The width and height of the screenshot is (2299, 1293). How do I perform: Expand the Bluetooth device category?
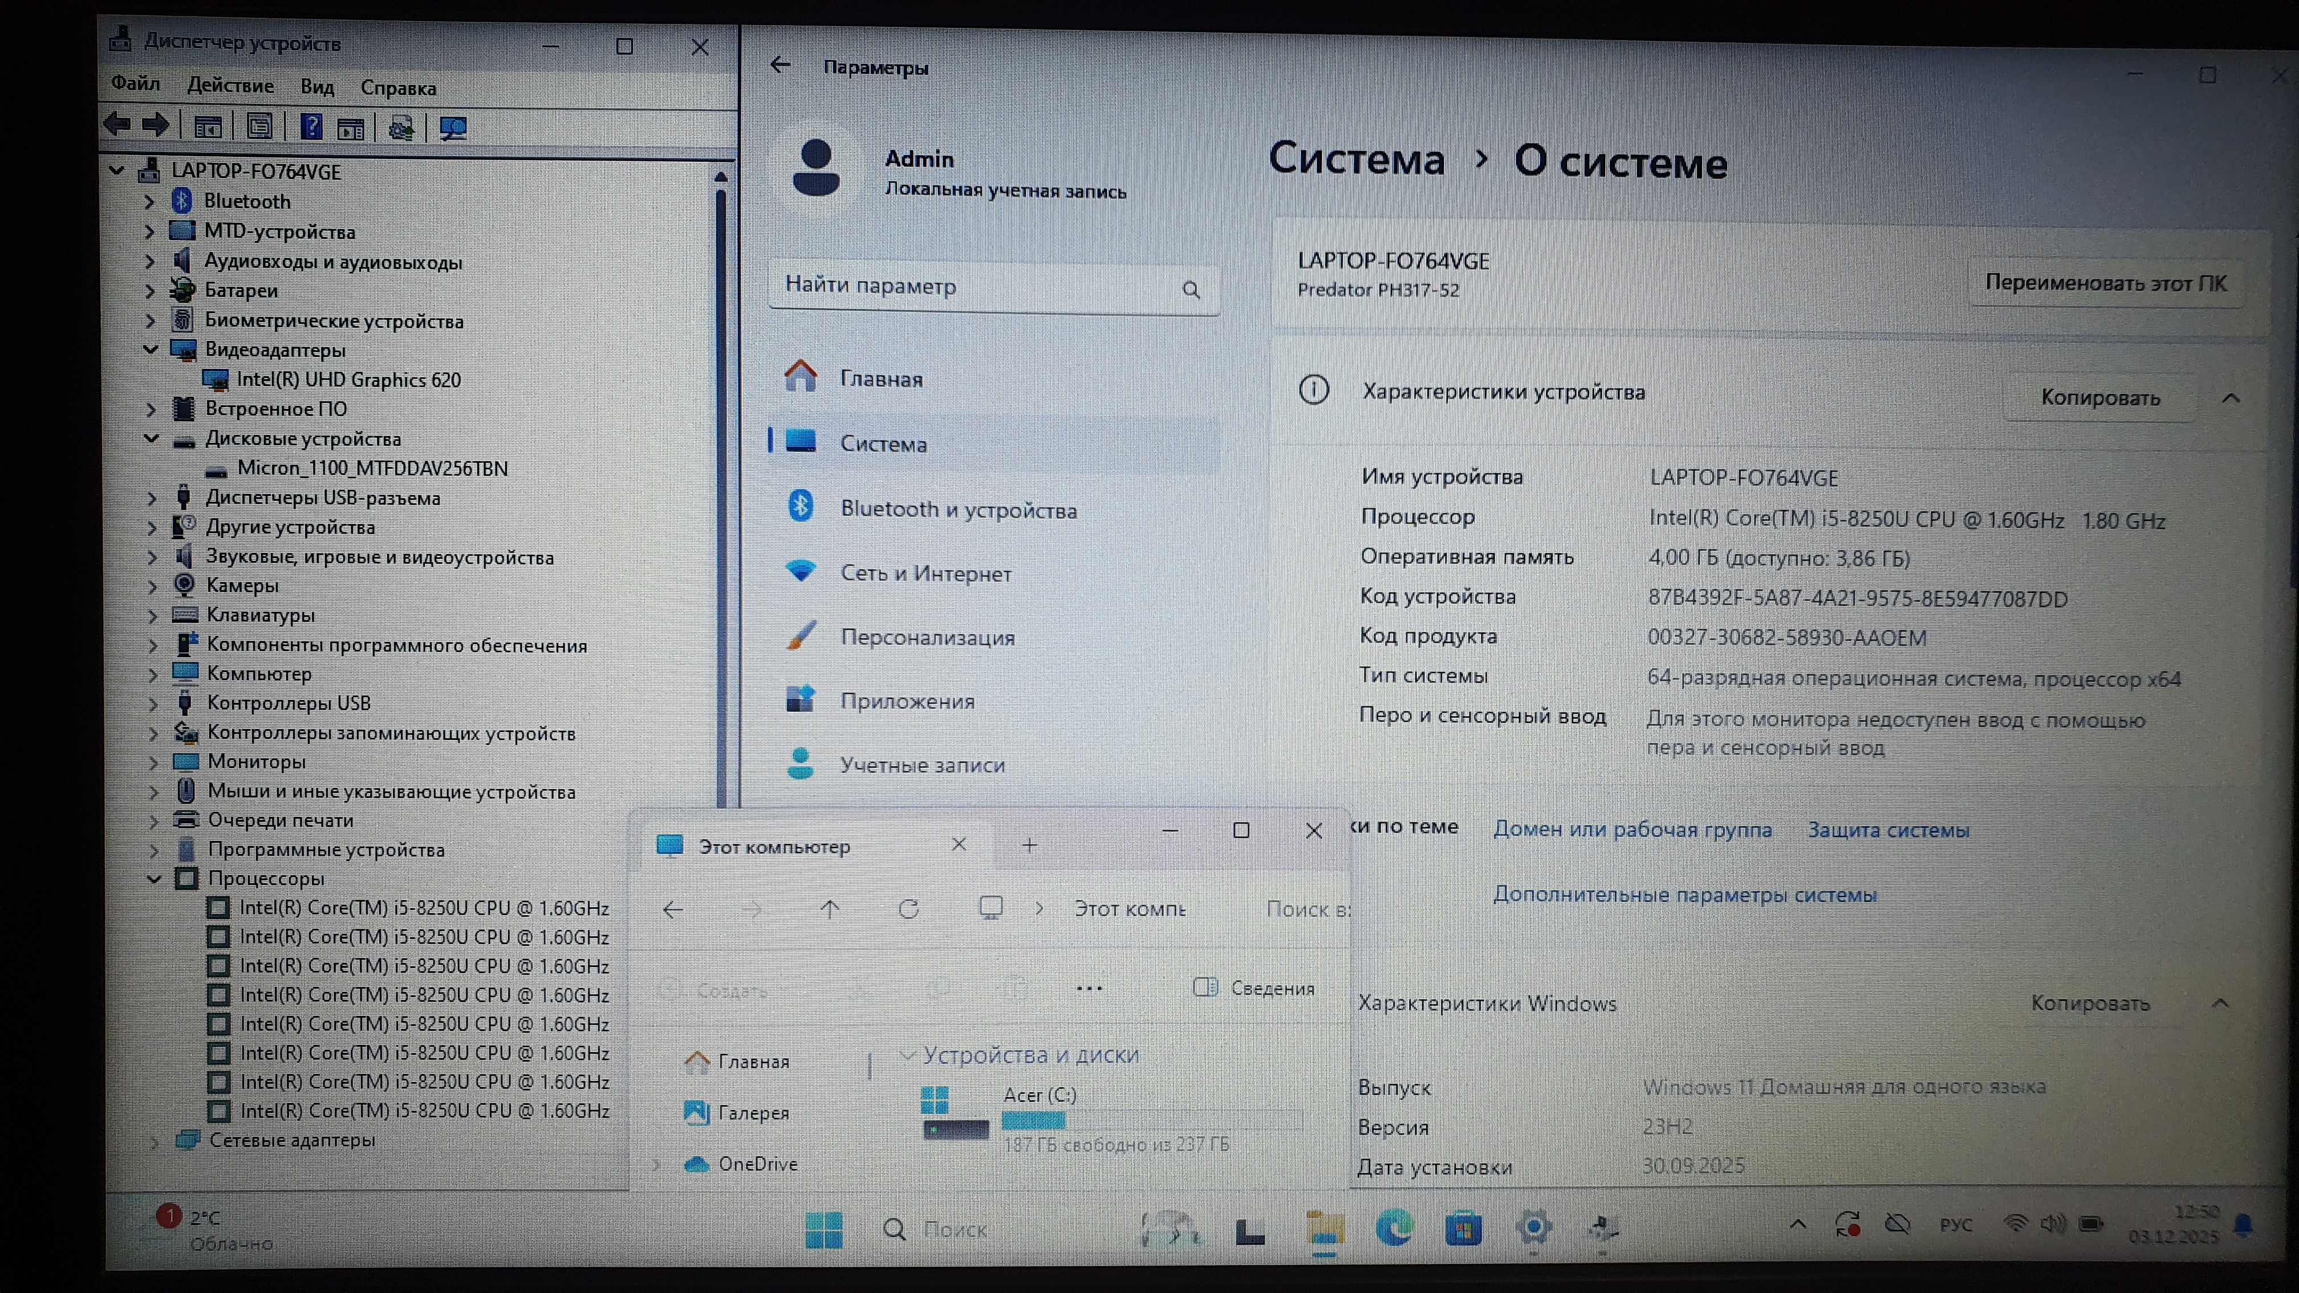[x=149, y=202]
